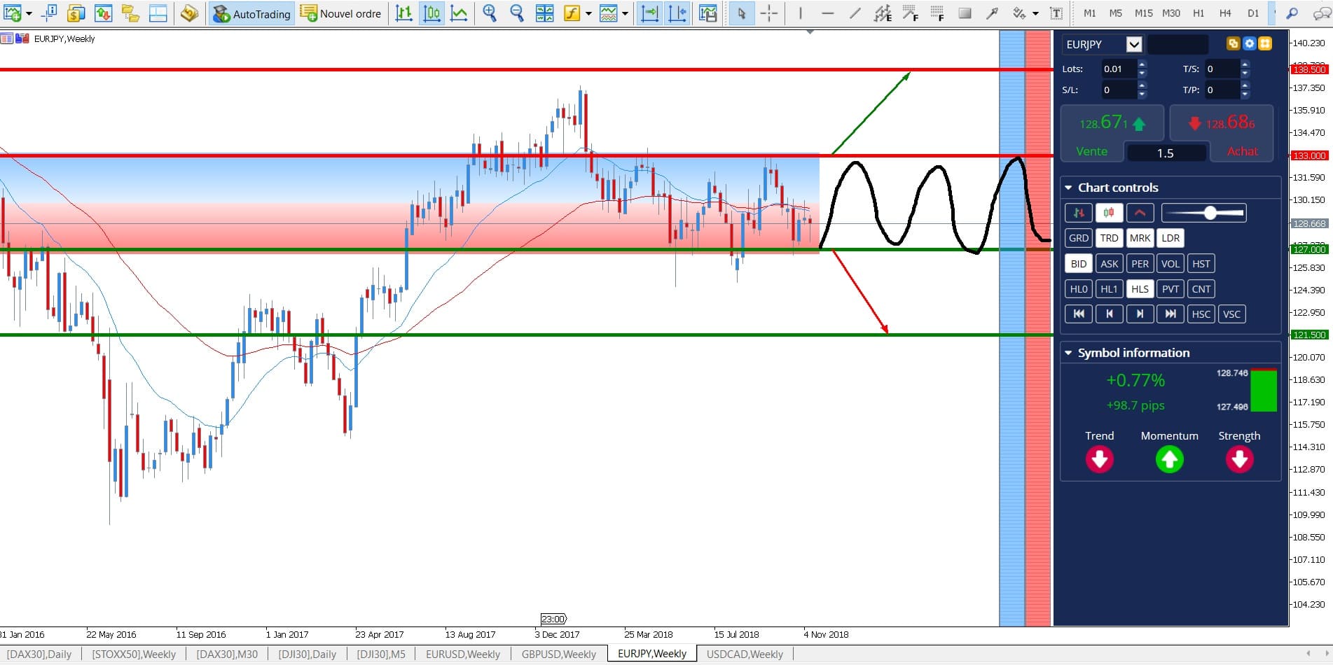Select the text label tool

coord(1056,13)
